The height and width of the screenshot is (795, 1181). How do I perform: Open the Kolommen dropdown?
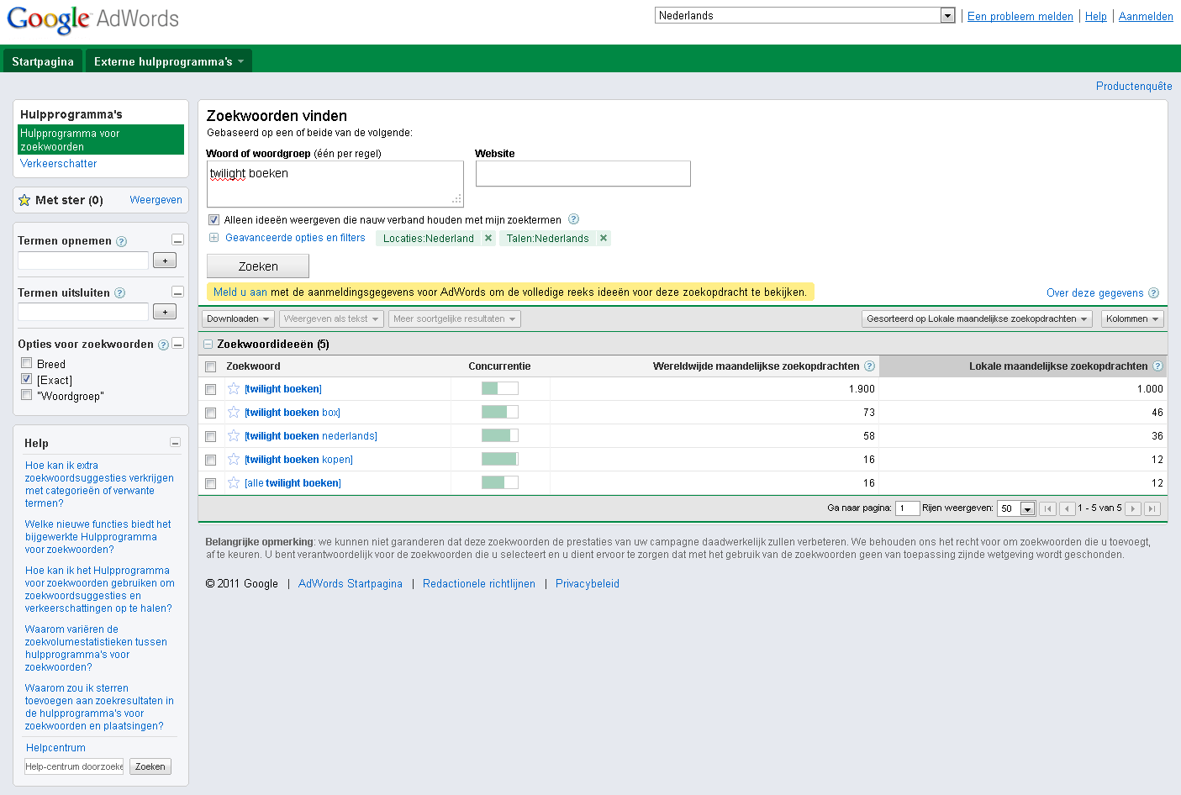pyautogui.click(x=1132, y=319)
